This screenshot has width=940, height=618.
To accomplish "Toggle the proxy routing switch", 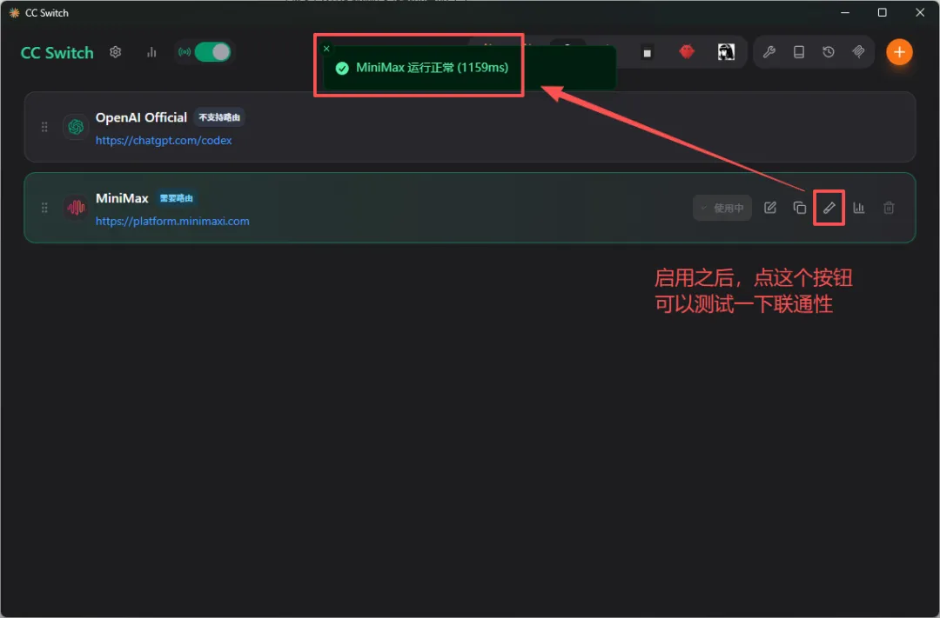I will pos(213,52).
